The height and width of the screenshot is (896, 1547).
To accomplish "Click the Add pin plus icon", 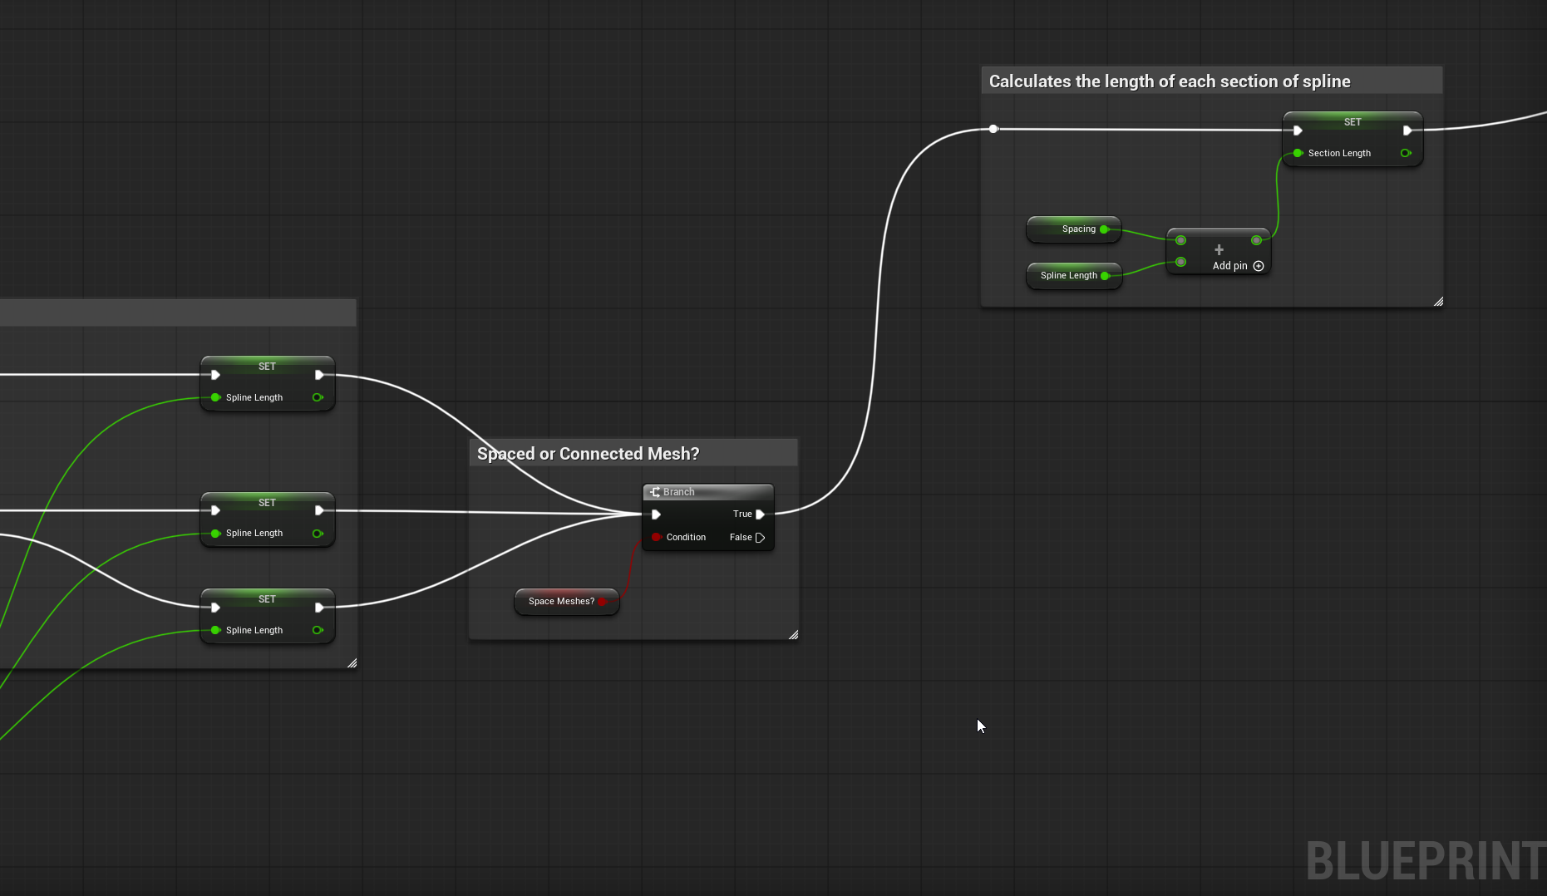I will click(x=1259, y=266).
